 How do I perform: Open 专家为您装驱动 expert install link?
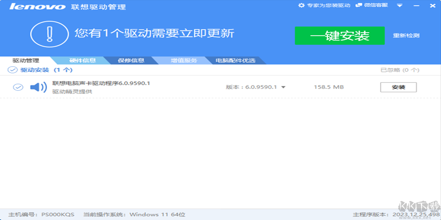coord(329,5)
